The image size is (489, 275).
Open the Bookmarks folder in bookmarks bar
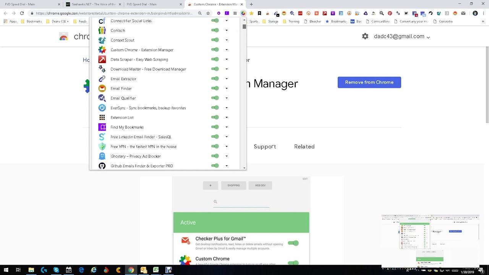31,21
